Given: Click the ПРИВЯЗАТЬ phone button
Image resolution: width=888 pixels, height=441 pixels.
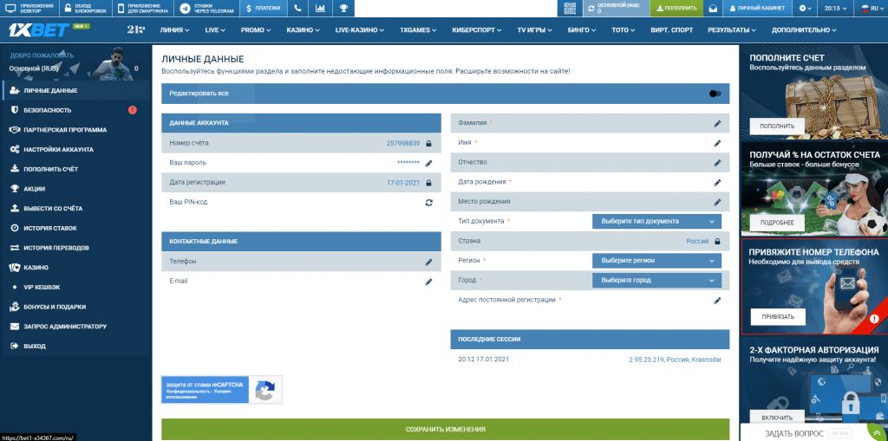Looking at the screenshot, I should 778,317.
